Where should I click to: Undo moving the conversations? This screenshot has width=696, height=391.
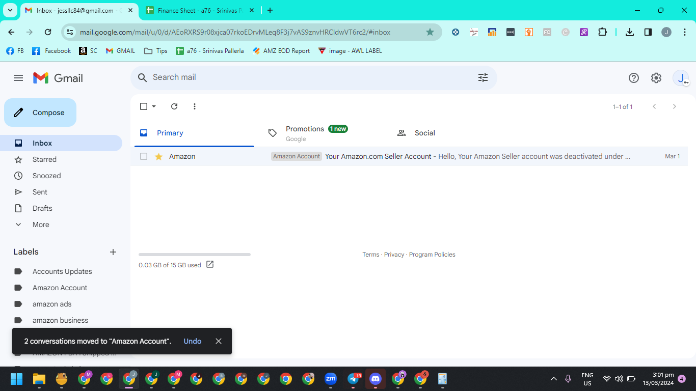193,341
